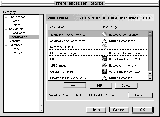160x117 pixels.
Task: Open the Fonts preferences
Action: coord(15,21)
